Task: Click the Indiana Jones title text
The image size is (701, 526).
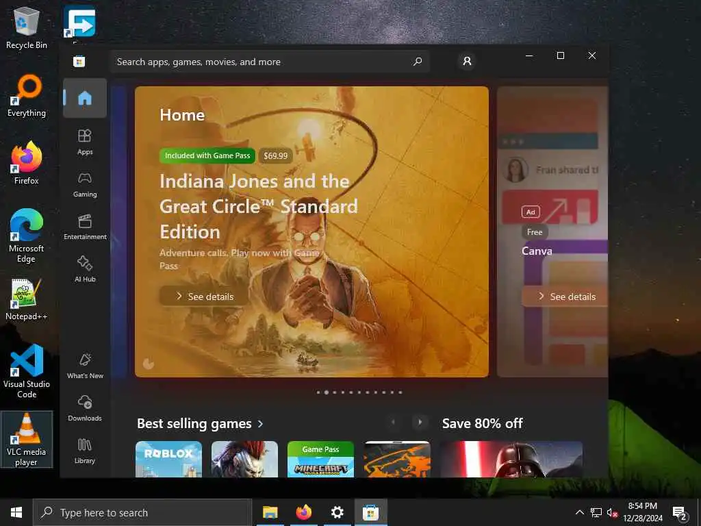Action: pyautogui.click(x=258, y=207)
